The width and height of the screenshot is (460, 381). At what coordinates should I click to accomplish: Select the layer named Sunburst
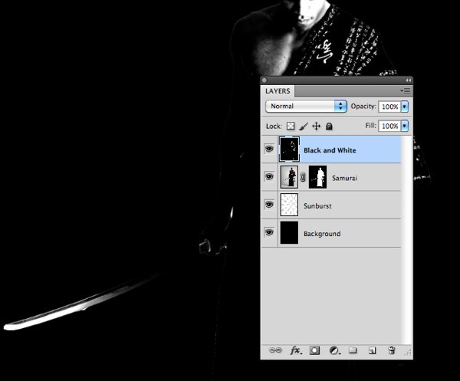pos(317,206)
